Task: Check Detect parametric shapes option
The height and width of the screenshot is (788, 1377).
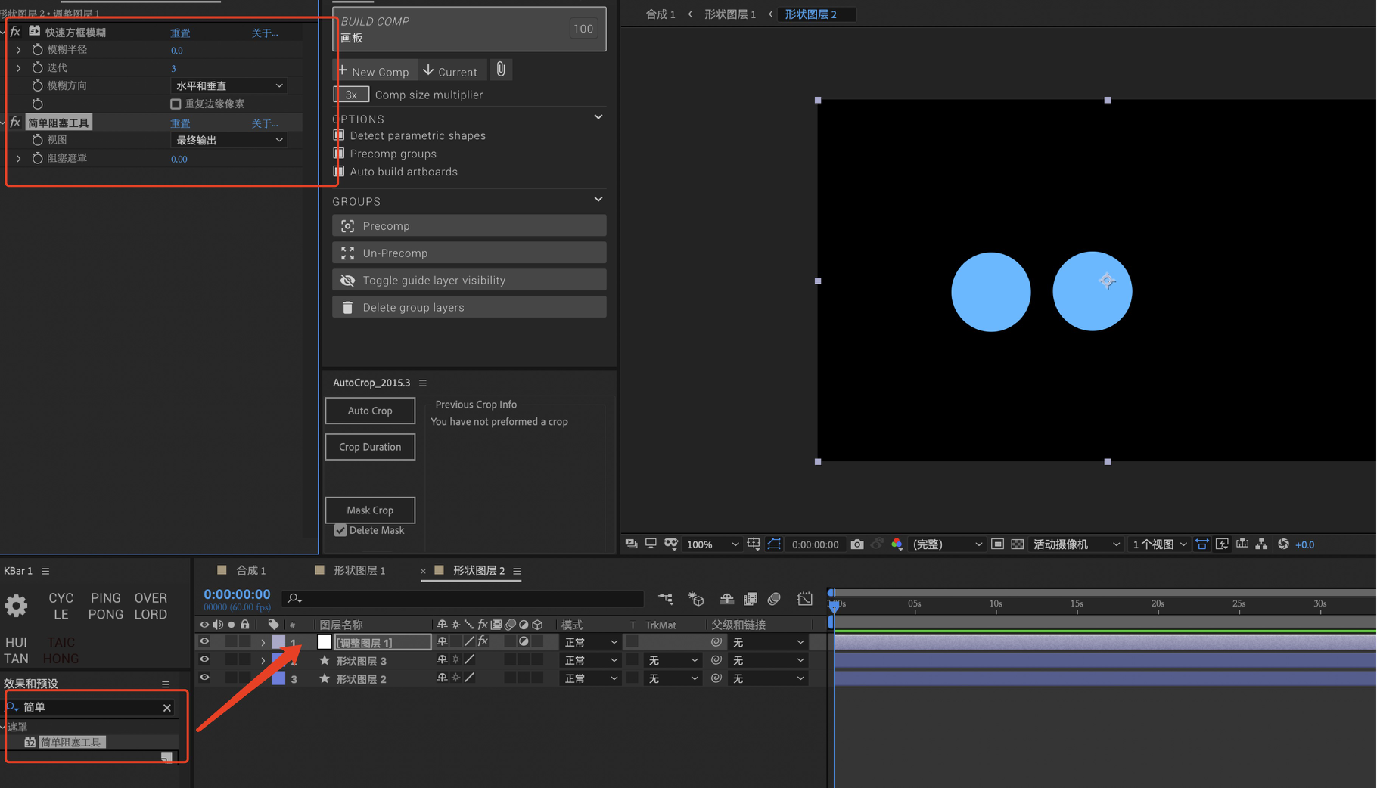Action: point(339,135)
